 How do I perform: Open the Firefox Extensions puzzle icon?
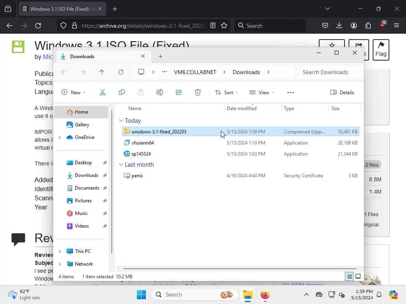tap(368, 26)
